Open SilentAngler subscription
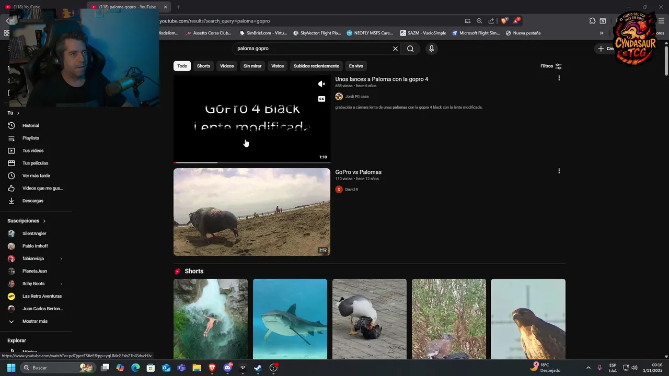 36,234
